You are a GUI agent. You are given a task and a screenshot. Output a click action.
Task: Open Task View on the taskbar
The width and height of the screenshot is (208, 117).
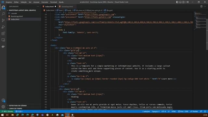point(7,115)
